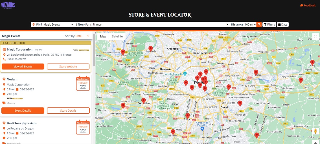This screenshot has width=320, height=144.
Task: Click Store Details for Modern event
Action: pyautogui.click(x=68, y=111)
